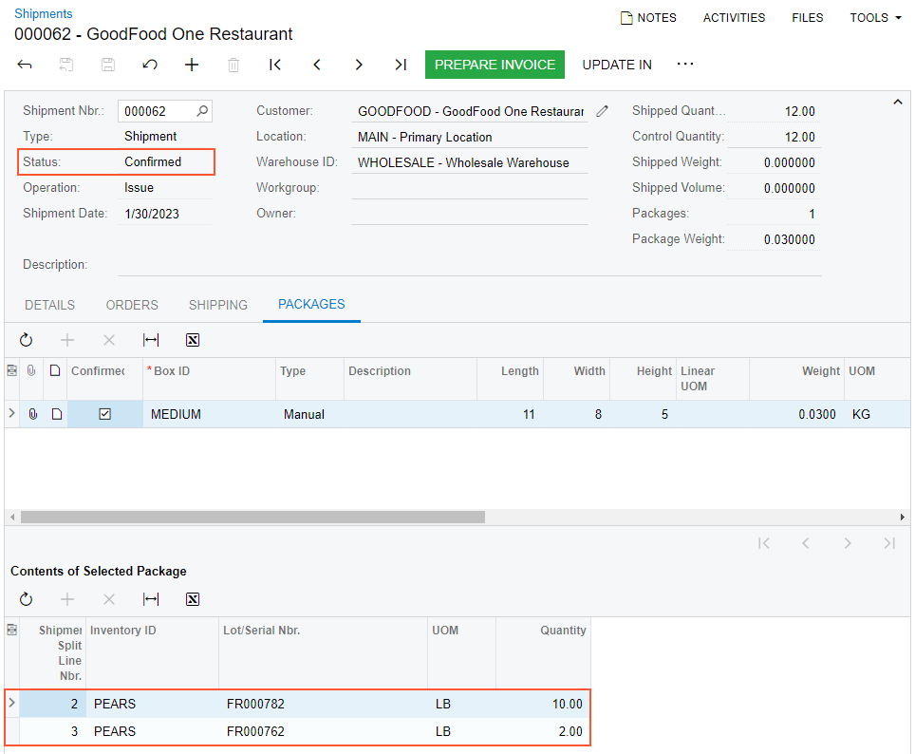Collapse the shipment summary panel
915x754 pixels.
(x=896, y=102)
